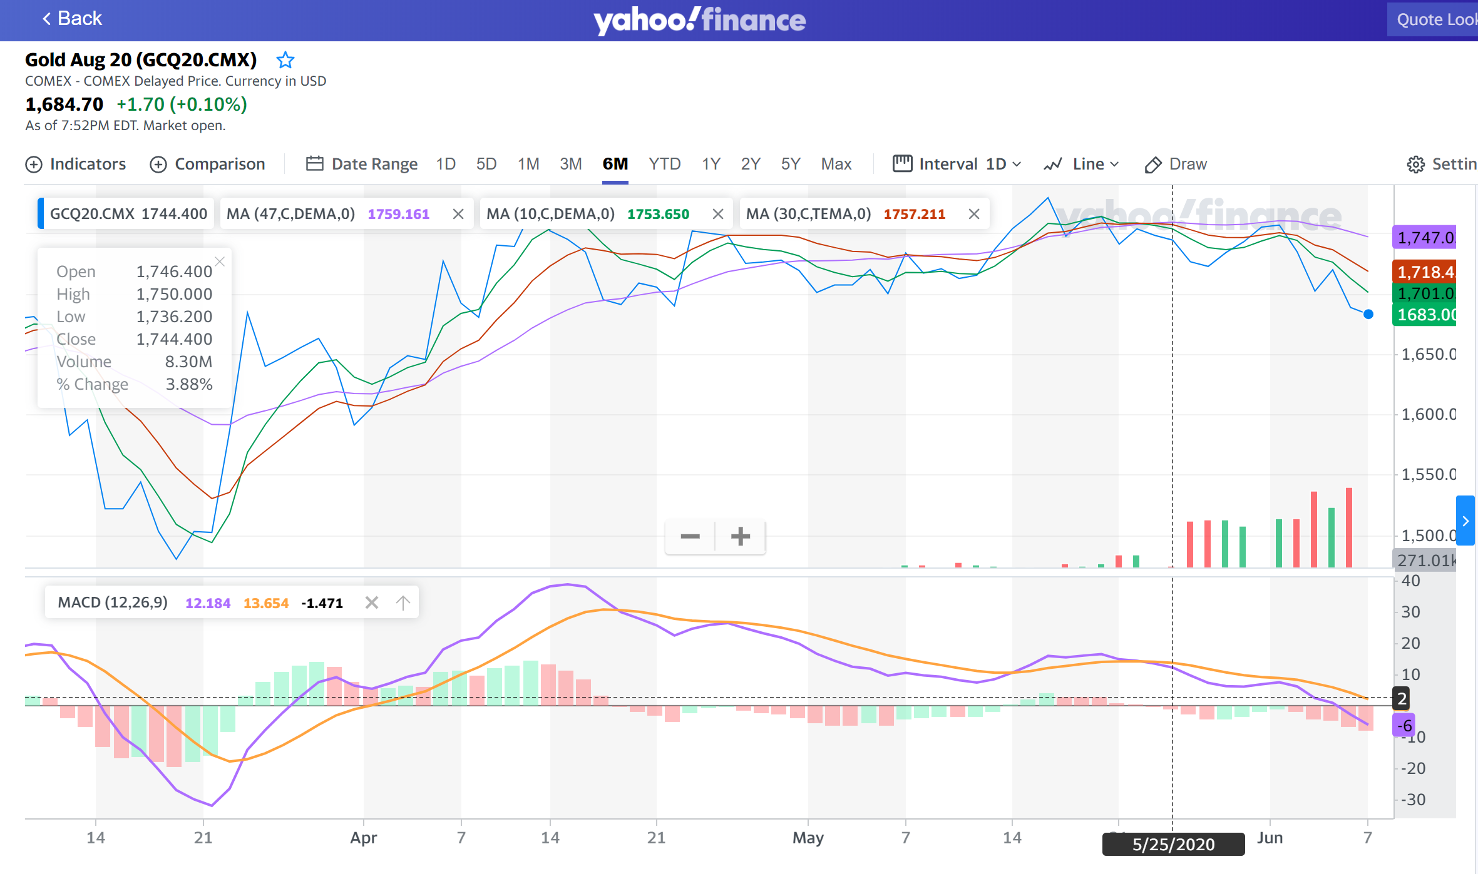Image resolution: width=1478 pixels, height=874 pixels.
Task: Open Date Range calendar picker
Action: (x=314, y=164)
